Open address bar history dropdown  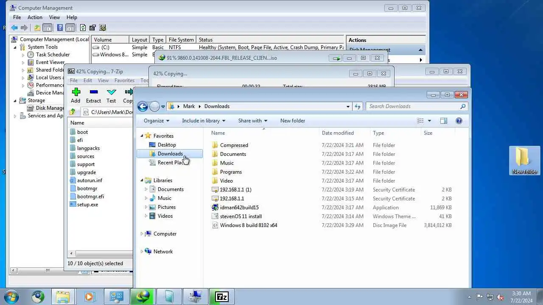[348, 106]
